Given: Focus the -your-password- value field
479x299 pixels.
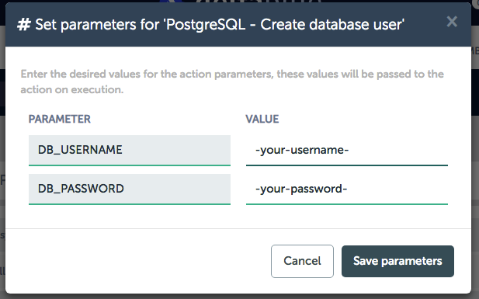Looking at the screenshot, I should 347,189.
